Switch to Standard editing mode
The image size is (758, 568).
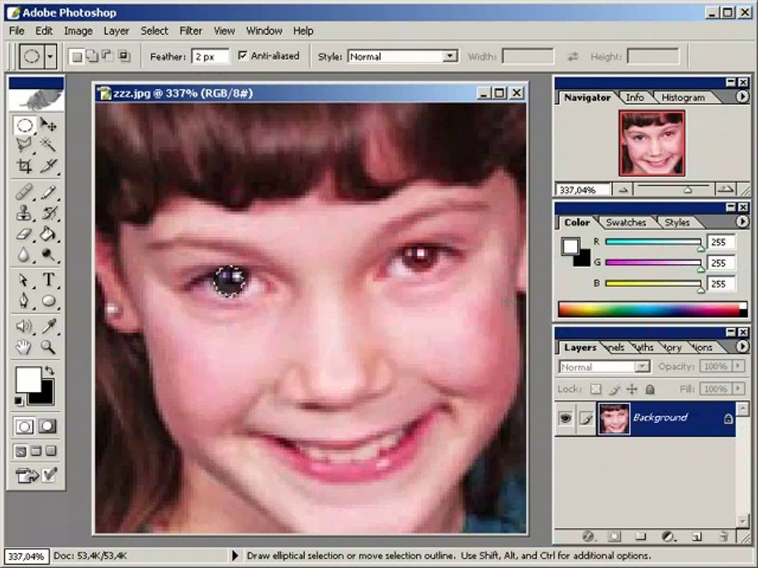point(24,426)
